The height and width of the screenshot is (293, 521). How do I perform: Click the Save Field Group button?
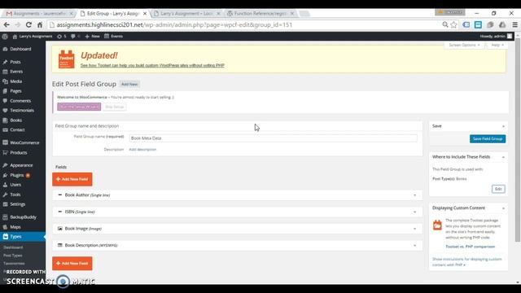click(488, 139)
